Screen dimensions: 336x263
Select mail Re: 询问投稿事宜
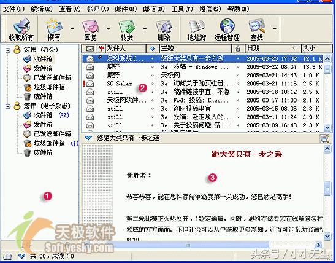[202, 109]
